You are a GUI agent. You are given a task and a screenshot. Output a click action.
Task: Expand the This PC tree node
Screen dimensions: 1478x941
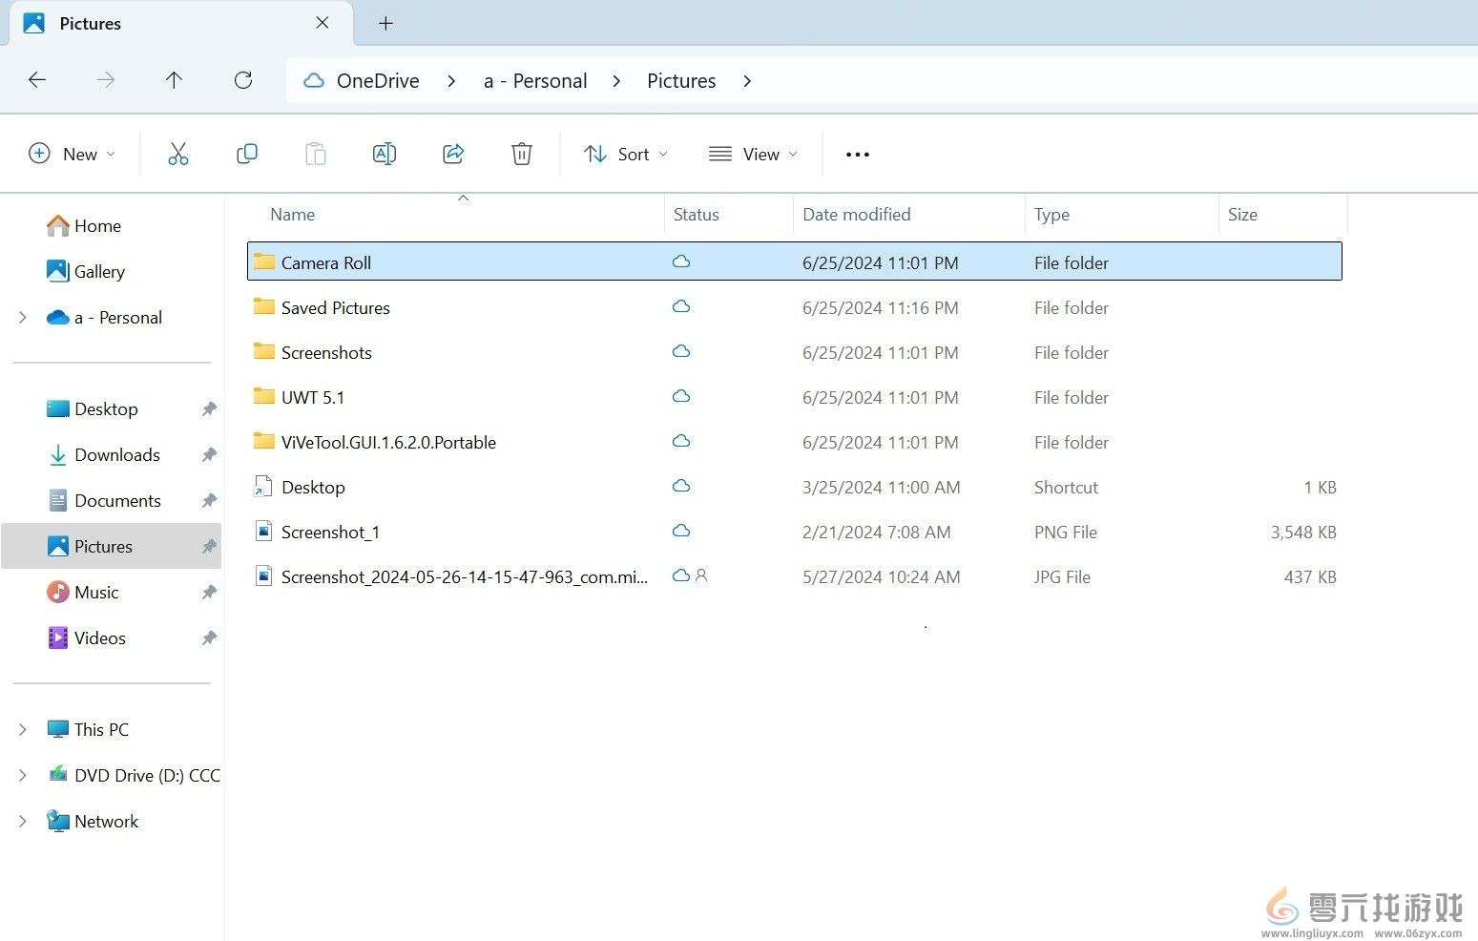click(x=23, y=729)
